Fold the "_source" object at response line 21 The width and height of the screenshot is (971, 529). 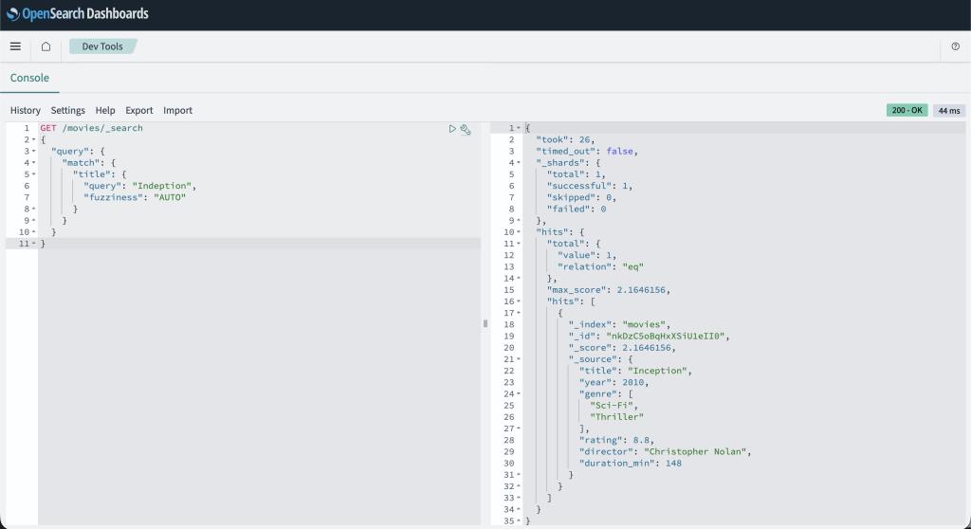519,359
